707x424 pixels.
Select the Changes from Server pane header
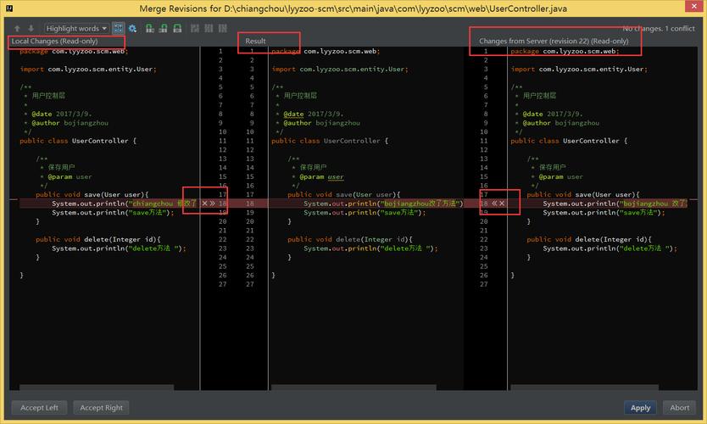pyautogui.click(x=554, y=41)
